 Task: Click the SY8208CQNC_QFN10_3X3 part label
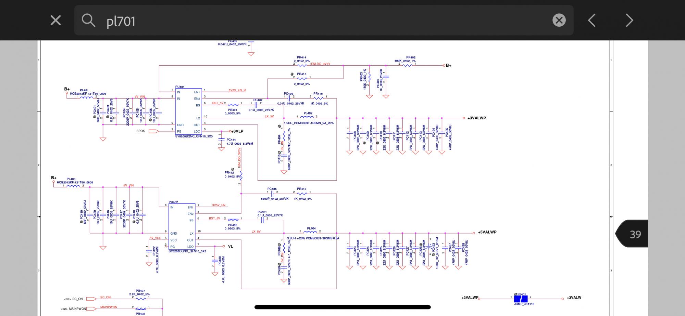[x=187, y=251]
